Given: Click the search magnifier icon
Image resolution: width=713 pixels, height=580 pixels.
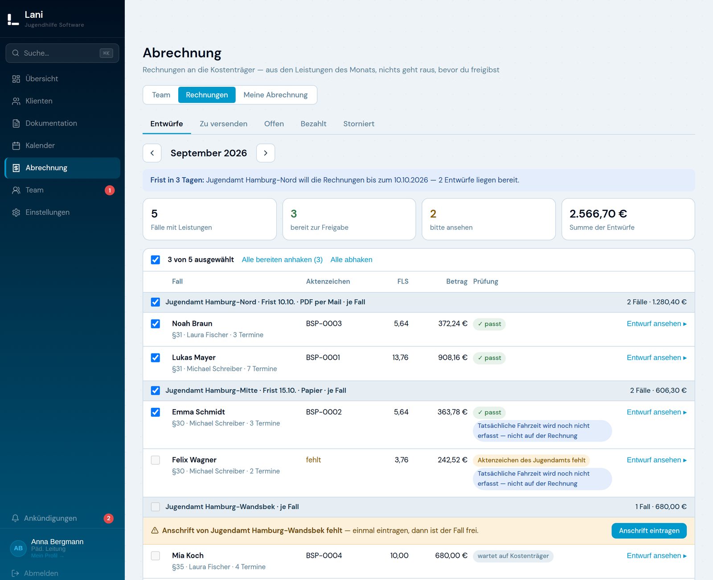Looking at the screenshot, I should point(16,53).
